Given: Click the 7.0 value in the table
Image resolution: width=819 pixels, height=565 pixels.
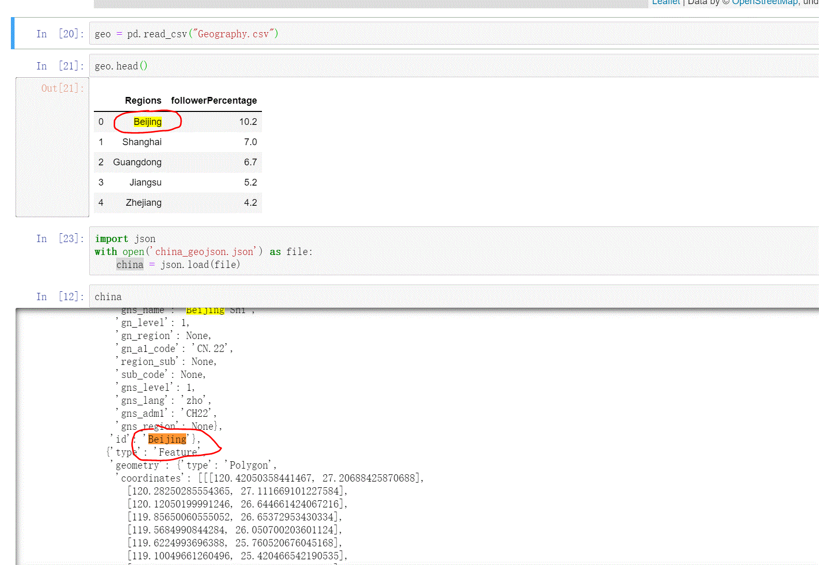Looking at the screenshot, I should 251,142.
